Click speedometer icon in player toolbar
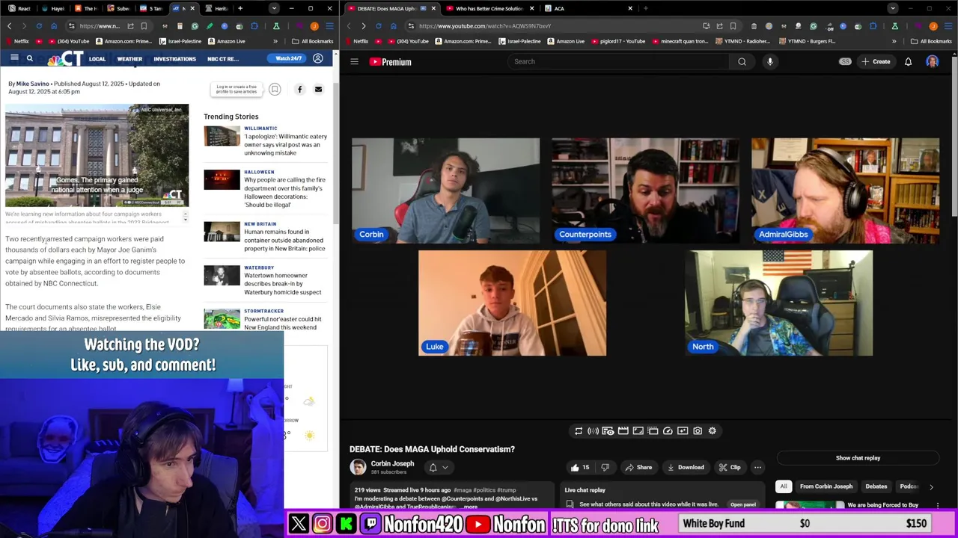The height and width of the screenshot is (538, 958). (x=668, y=431)
